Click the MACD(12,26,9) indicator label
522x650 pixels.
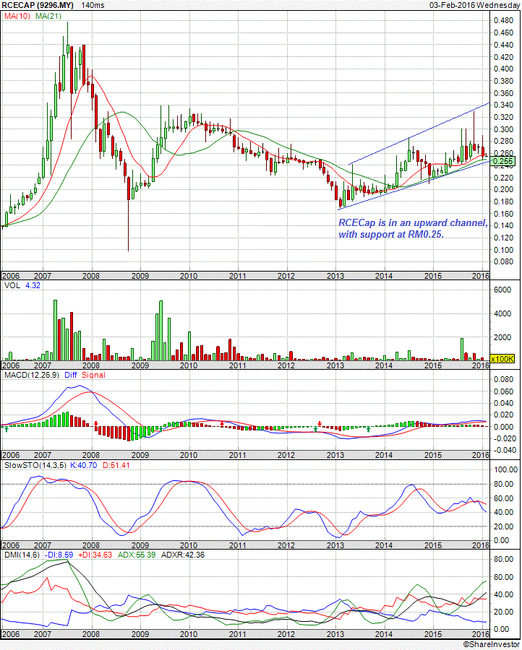click(x=32, y=375)
